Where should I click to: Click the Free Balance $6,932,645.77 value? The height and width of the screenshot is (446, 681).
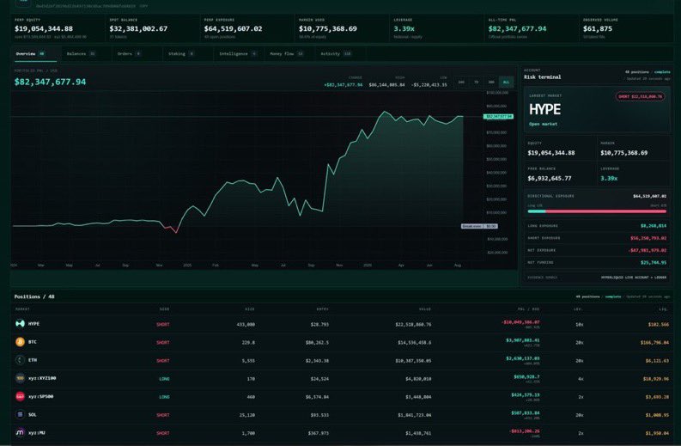550,178
